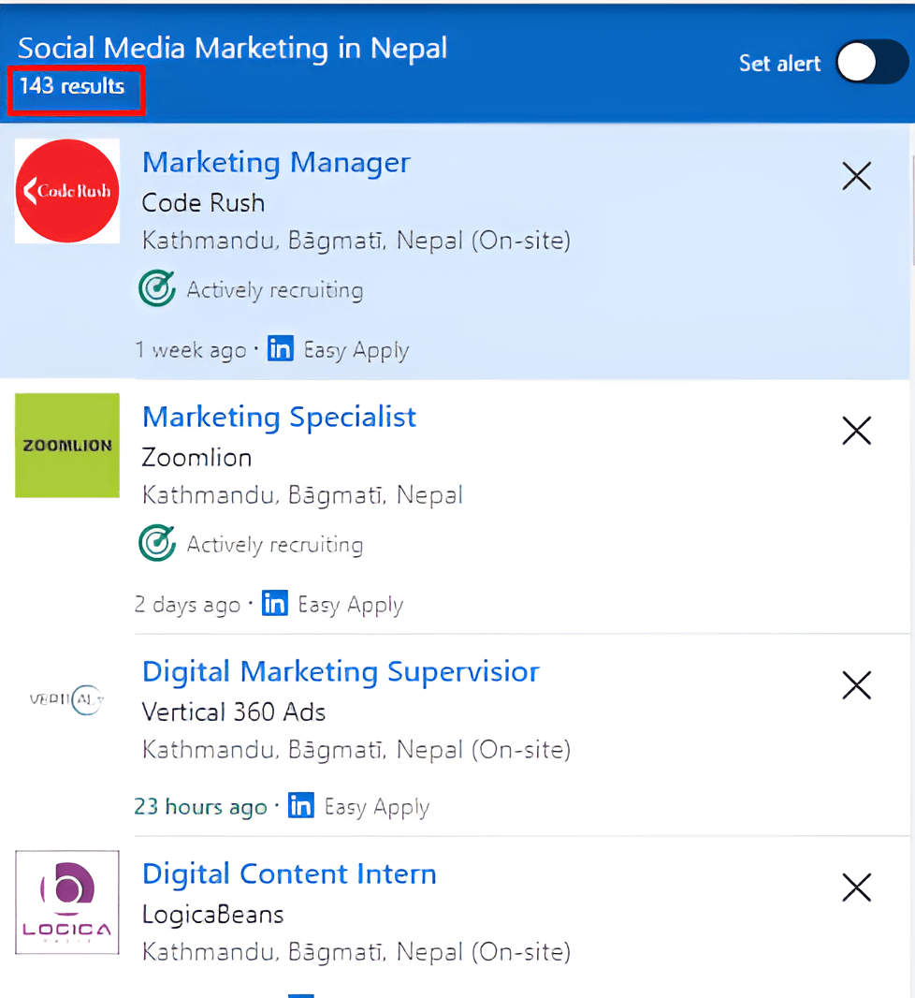Open the Digital Marketing Supervisior listing
This screenshot has width=915, height=998.
tap(340, 671)
